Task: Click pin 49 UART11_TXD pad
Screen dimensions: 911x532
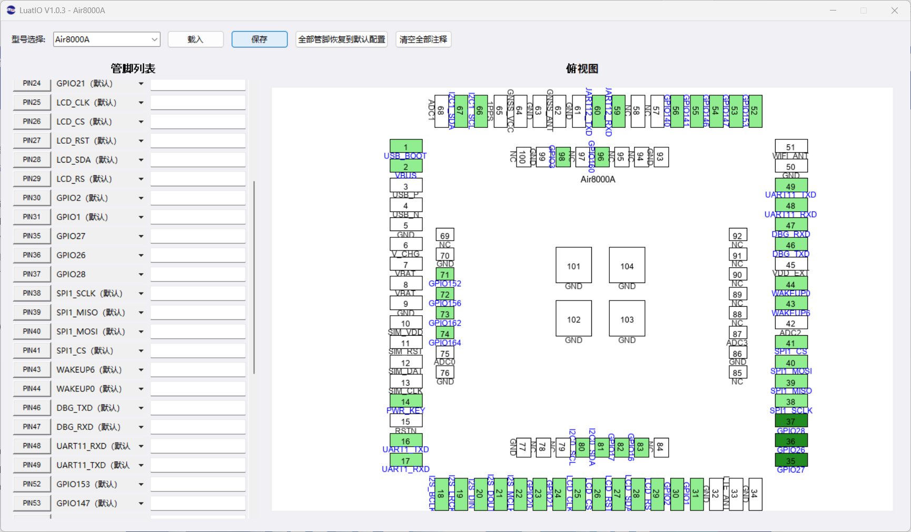Action: [791, 185]
